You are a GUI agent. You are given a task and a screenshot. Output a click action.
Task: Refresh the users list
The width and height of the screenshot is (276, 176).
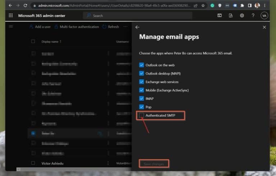coord(111,27)
